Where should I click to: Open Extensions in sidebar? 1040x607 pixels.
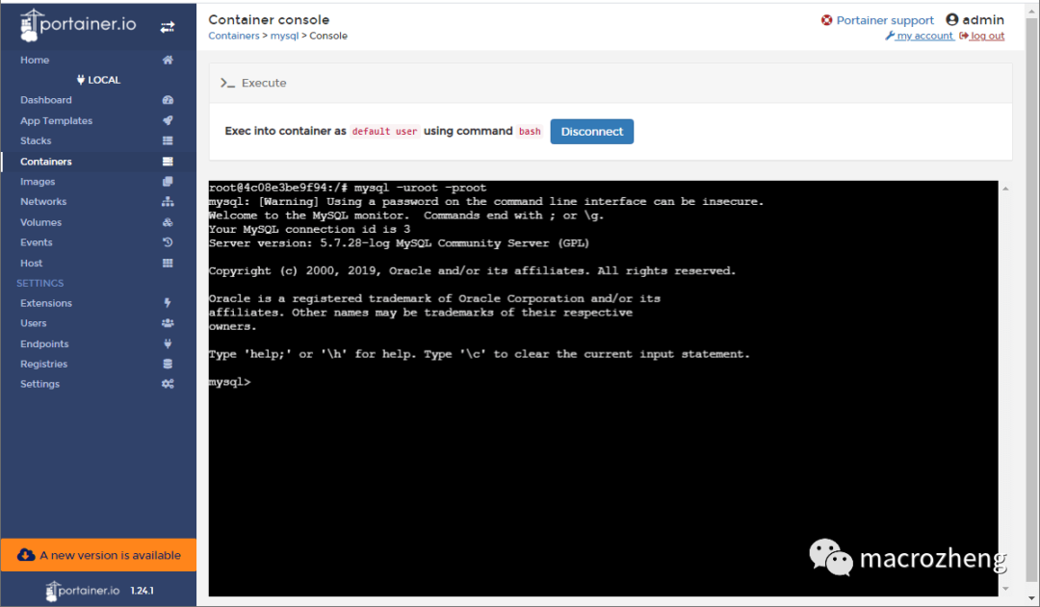point(98,303)
